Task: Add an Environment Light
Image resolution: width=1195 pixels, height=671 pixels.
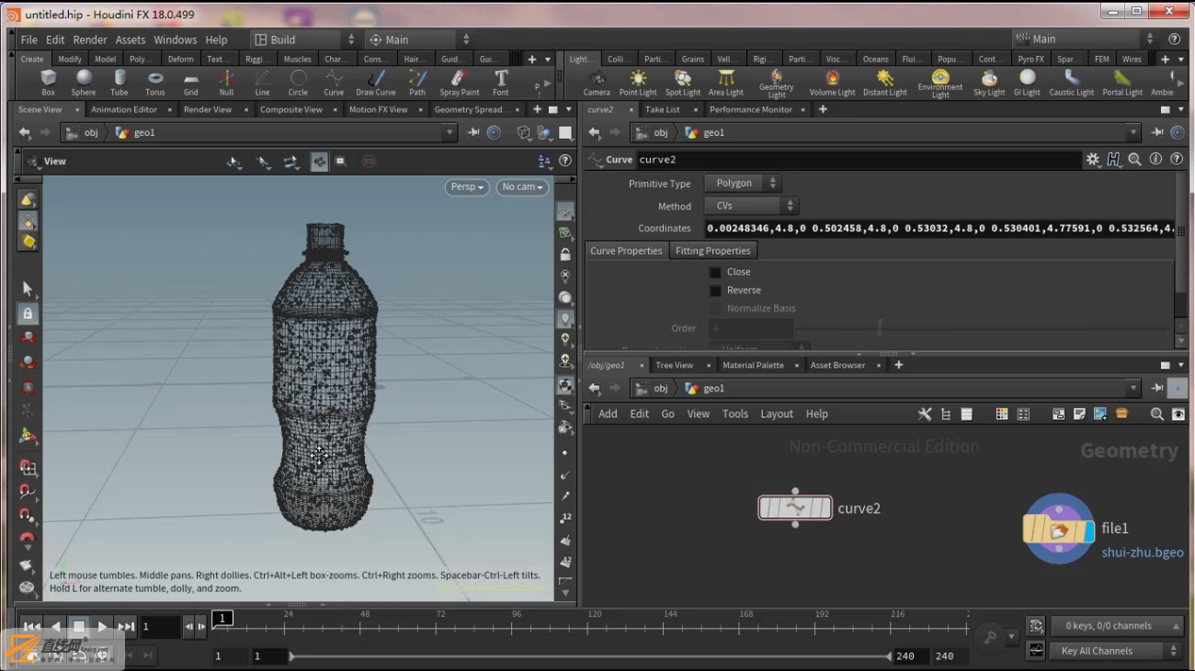Action: [x=940, y=83]
